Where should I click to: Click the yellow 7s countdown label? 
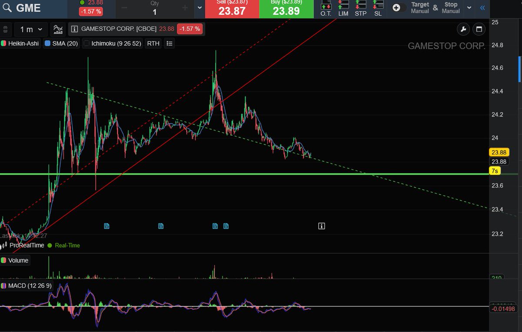point(495,171)
